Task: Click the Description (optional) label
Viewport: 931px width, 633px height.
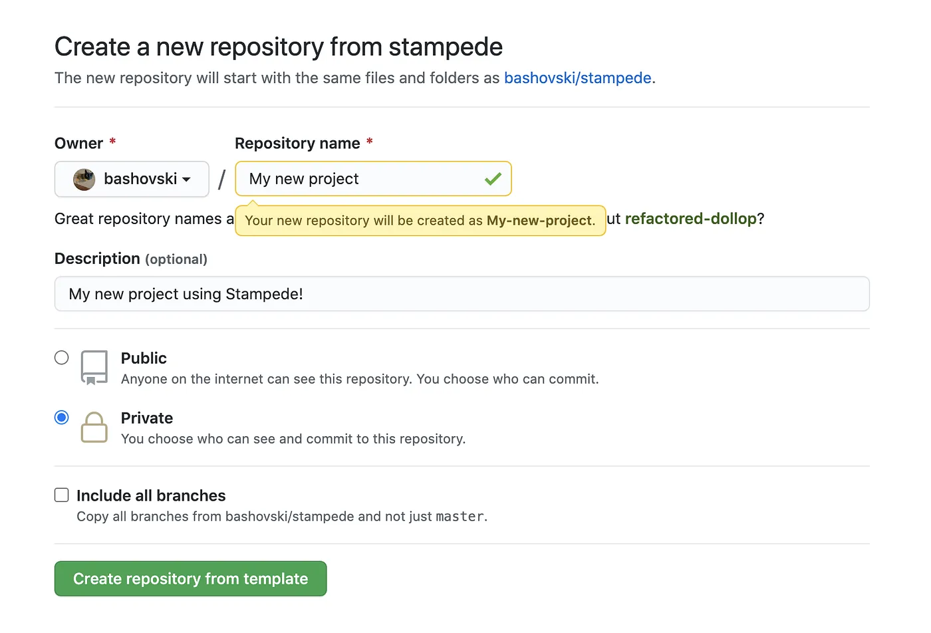Action: [x=131, y=259]
